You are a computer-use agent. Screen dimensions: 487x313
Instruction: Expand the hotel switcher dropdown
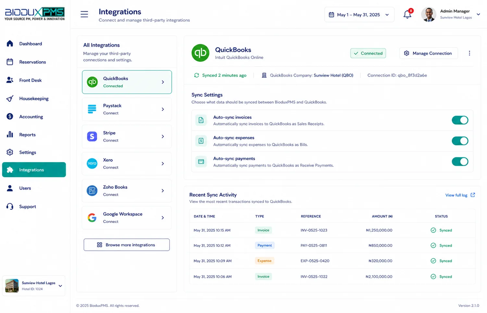point(60,286)
